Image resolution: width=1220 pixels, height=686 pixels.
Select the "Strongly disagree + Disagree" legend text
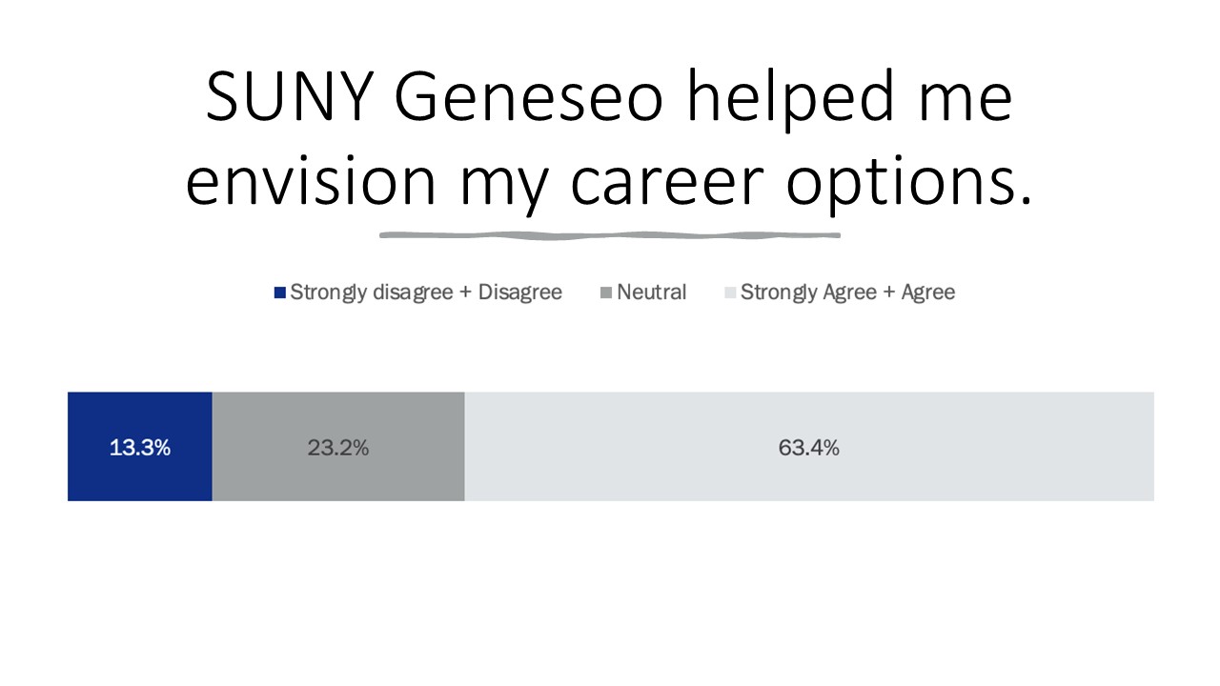[x=426, y=293]
